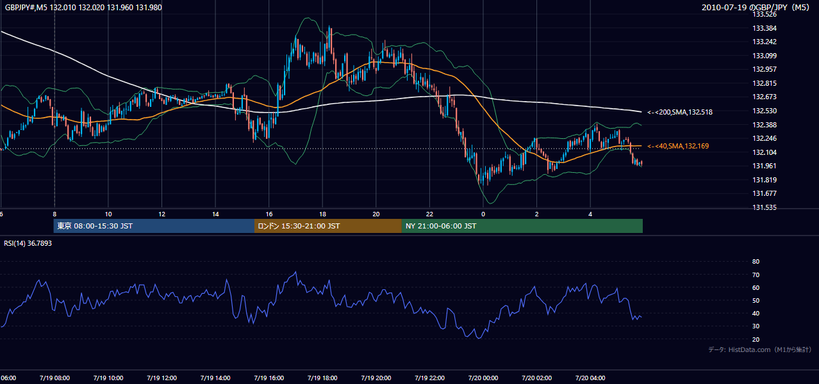Click RSI scale label 50
This screenshot has width=819, height=384.
coord(756,300)
